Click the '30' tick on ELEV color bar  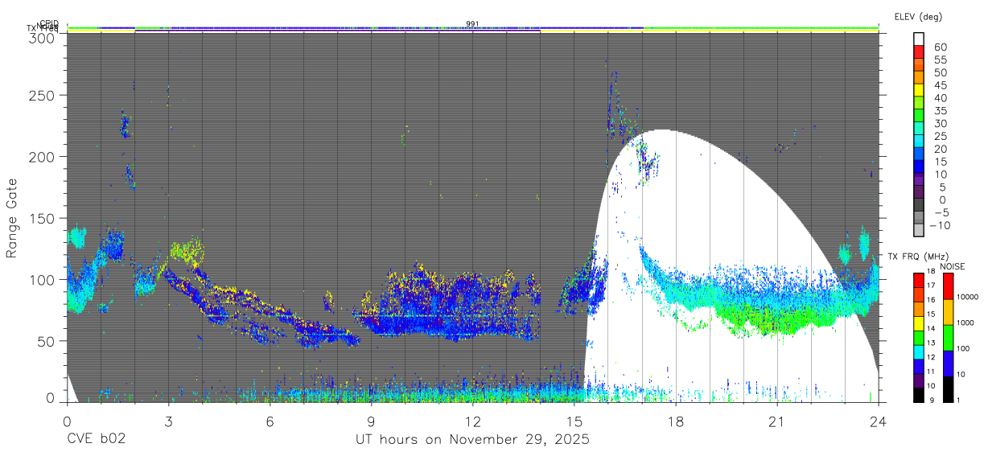pyautogui.click(x=941, y=124)
